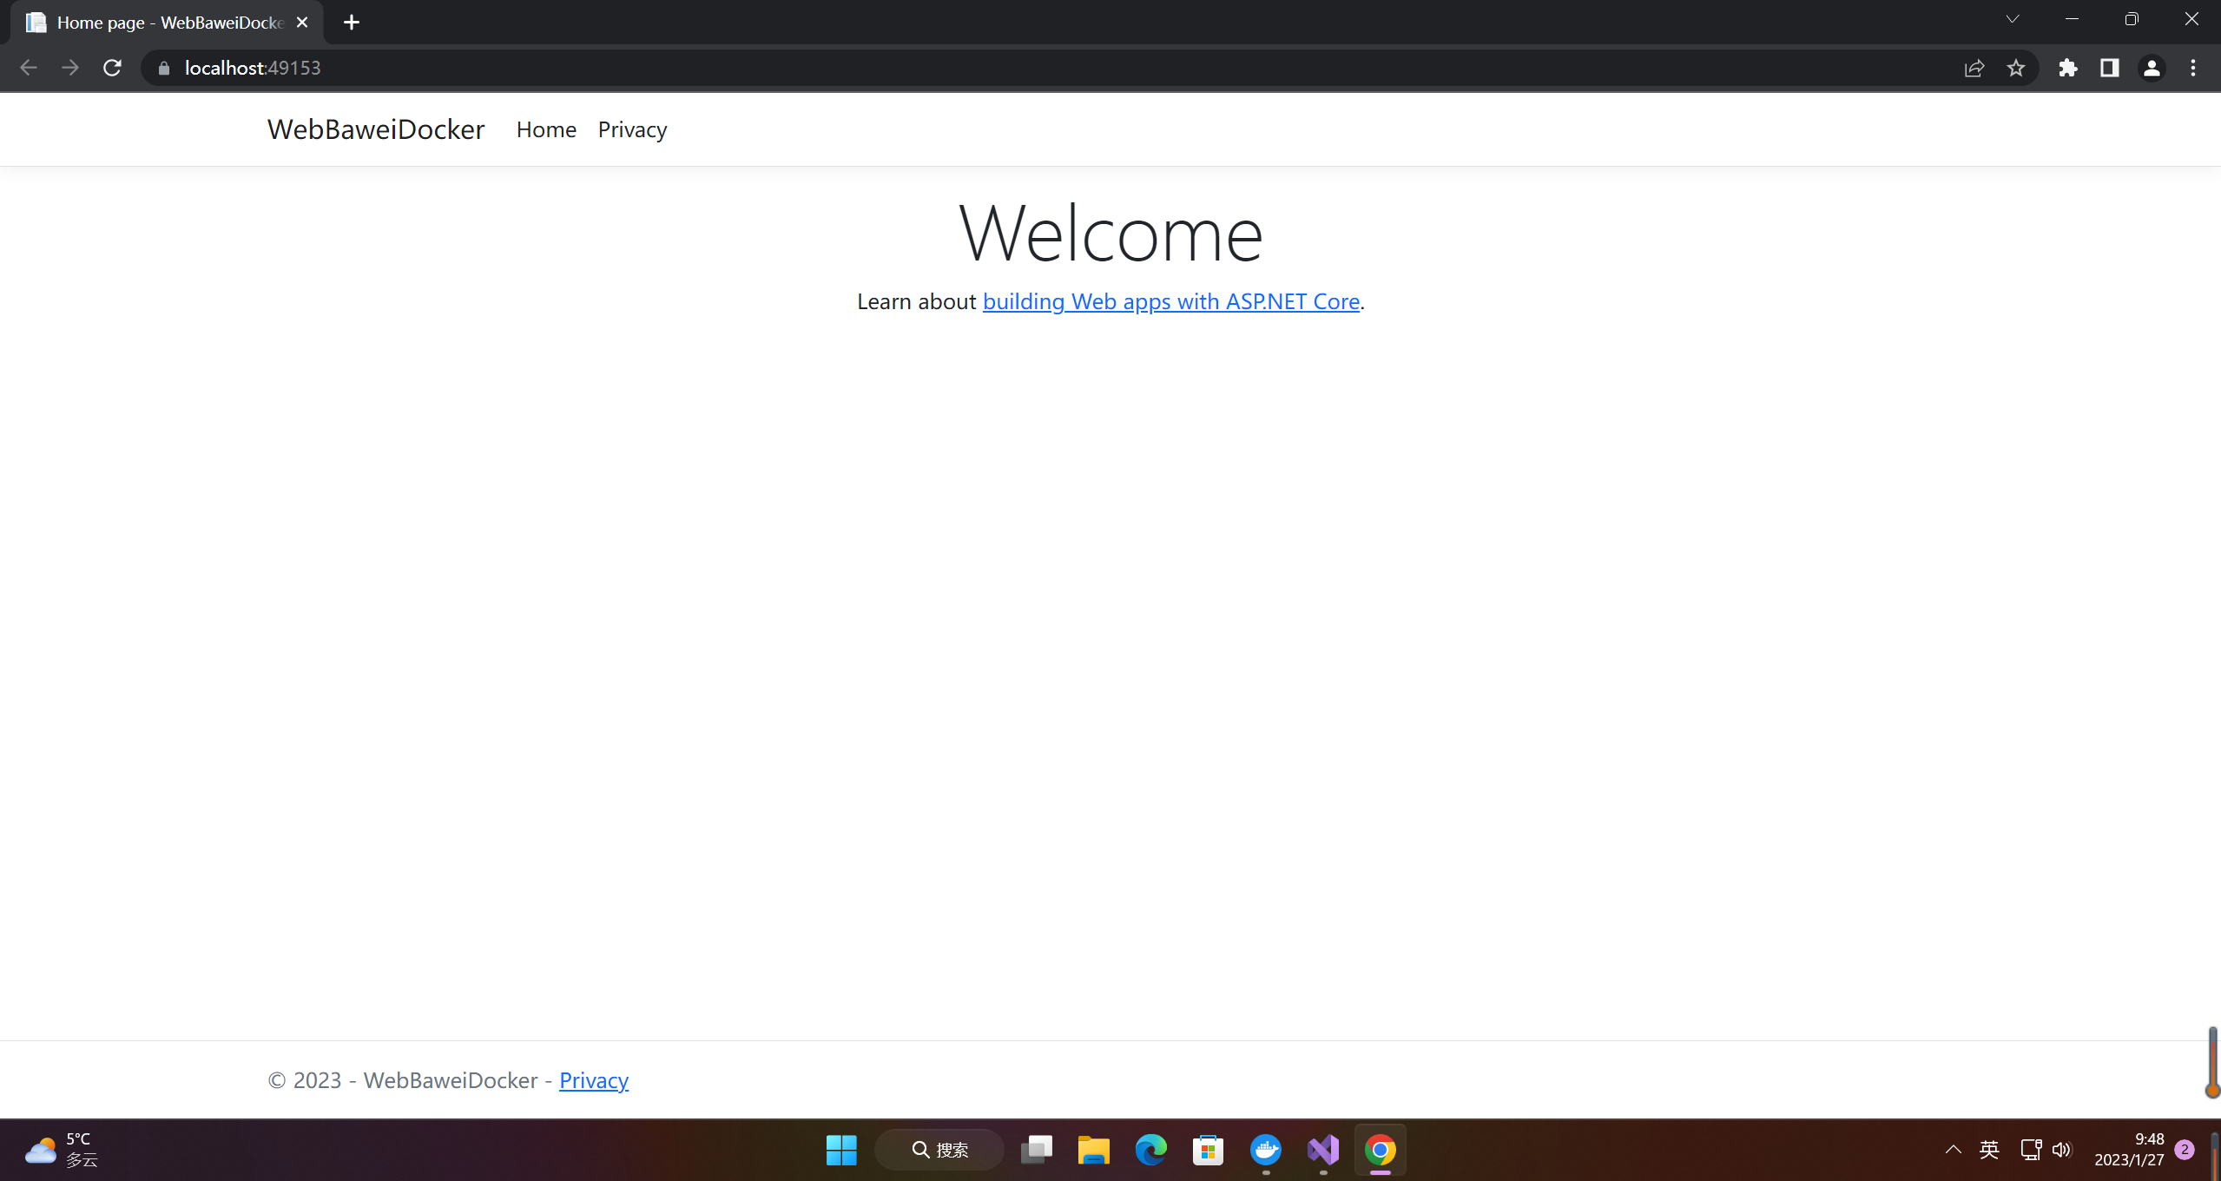
Task: Switch the input language indicator
Action: click(x=1989, y=1150)
